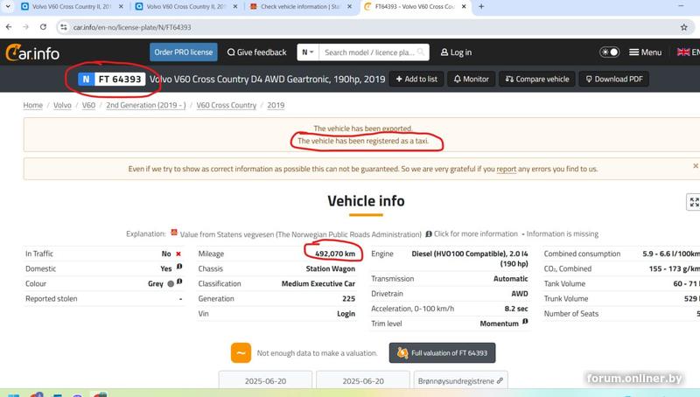Close the active FT64393 tab
This screenshot has height=397, width=700.
coord(464,7)
